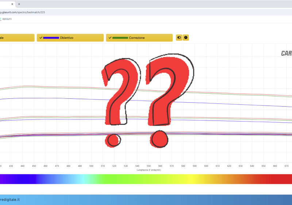Click the green Correzione color swatch
Viewport: 292px width, 205px height.
(120, 38)
